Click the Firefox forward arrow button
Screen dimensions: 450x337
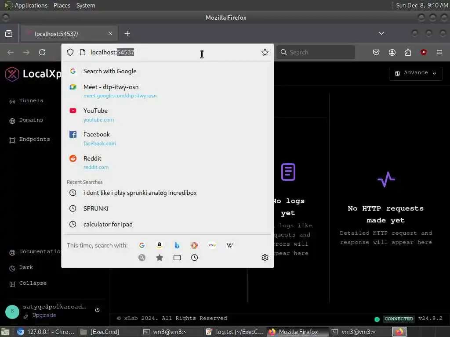point(26,52)
